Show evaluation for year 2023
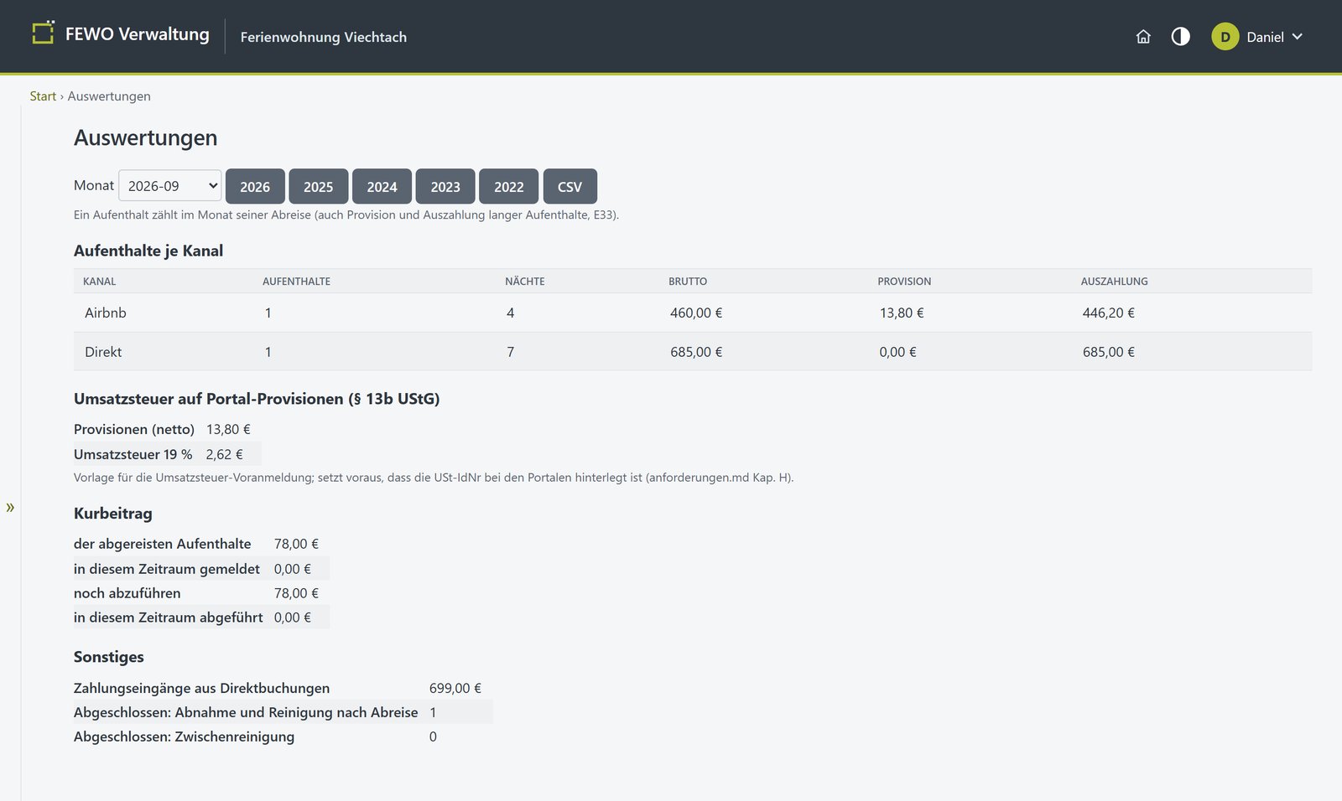The image size is (1342, 801). tap(445, 186)
